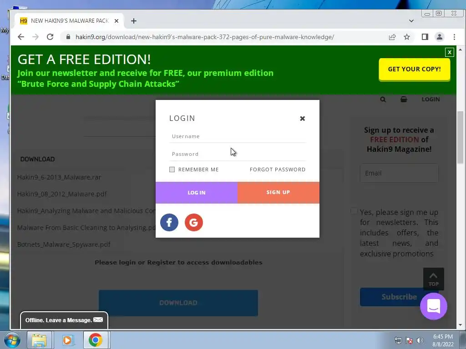466x349 pixels.
Task: Click the Malware From Basic Cleaning file name
Action: tap(86, 228)
